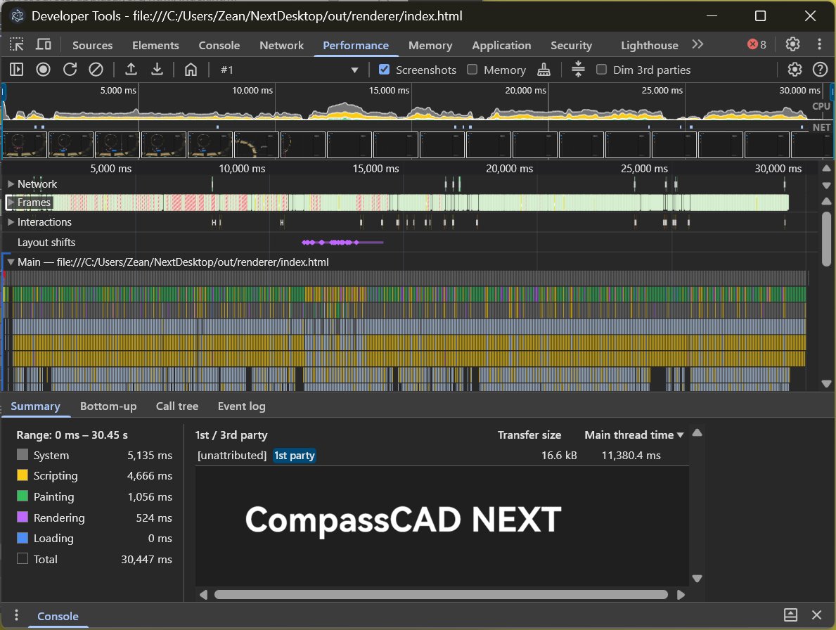Open DevTools main settings gear

pos(793,44)
